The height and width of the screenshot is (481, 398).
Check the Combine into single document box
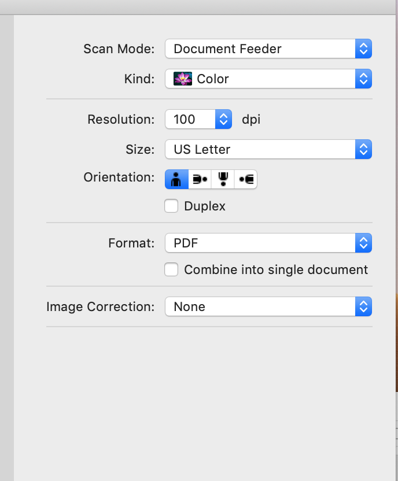[x=171, y=269]
